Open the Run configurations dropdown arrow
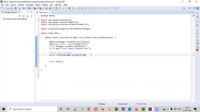The width and height of the screenshot is (200, 112). pos(32,8)
